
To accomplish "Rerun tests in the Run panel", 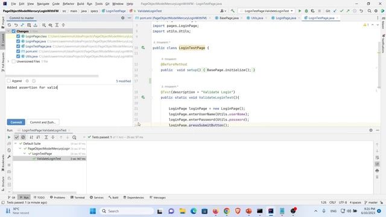I will coord(9,137).
